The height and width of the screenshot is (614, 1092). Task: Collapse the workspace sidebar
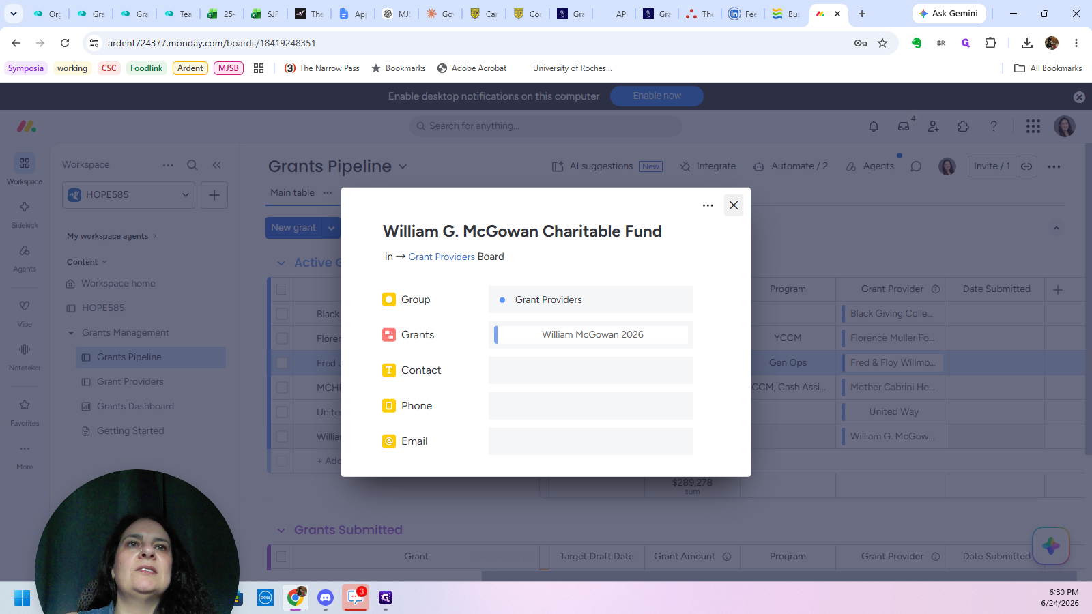tap(216, 165)
